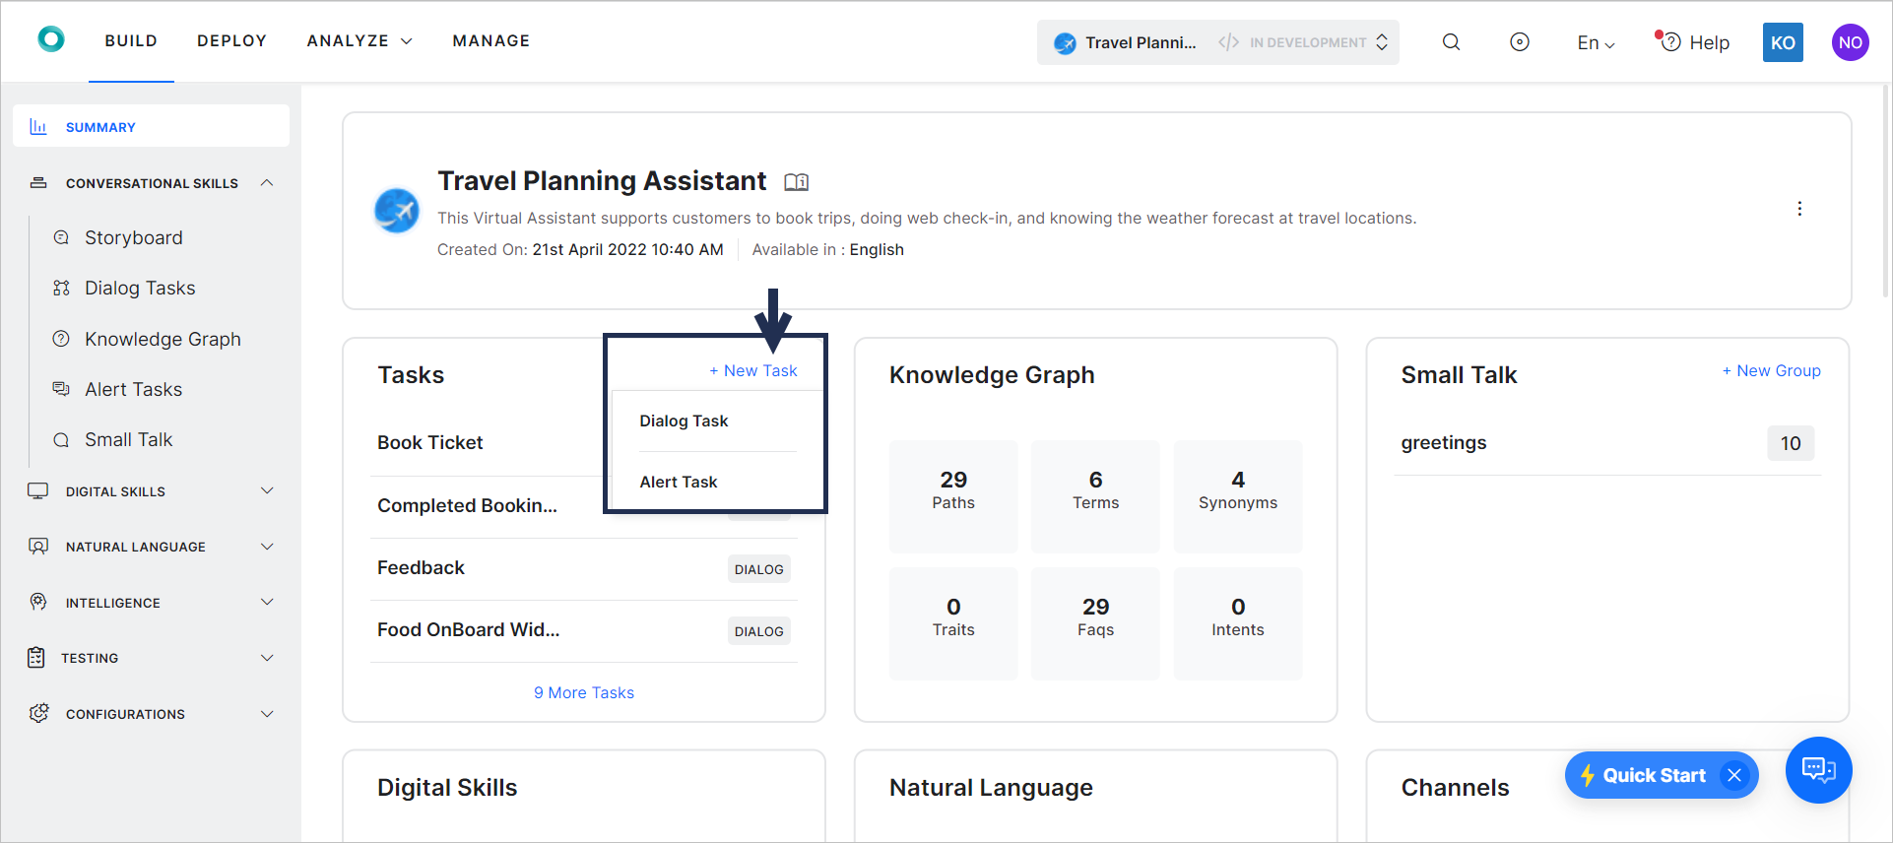Open the Analyze menu dropdown

point(359,40)
